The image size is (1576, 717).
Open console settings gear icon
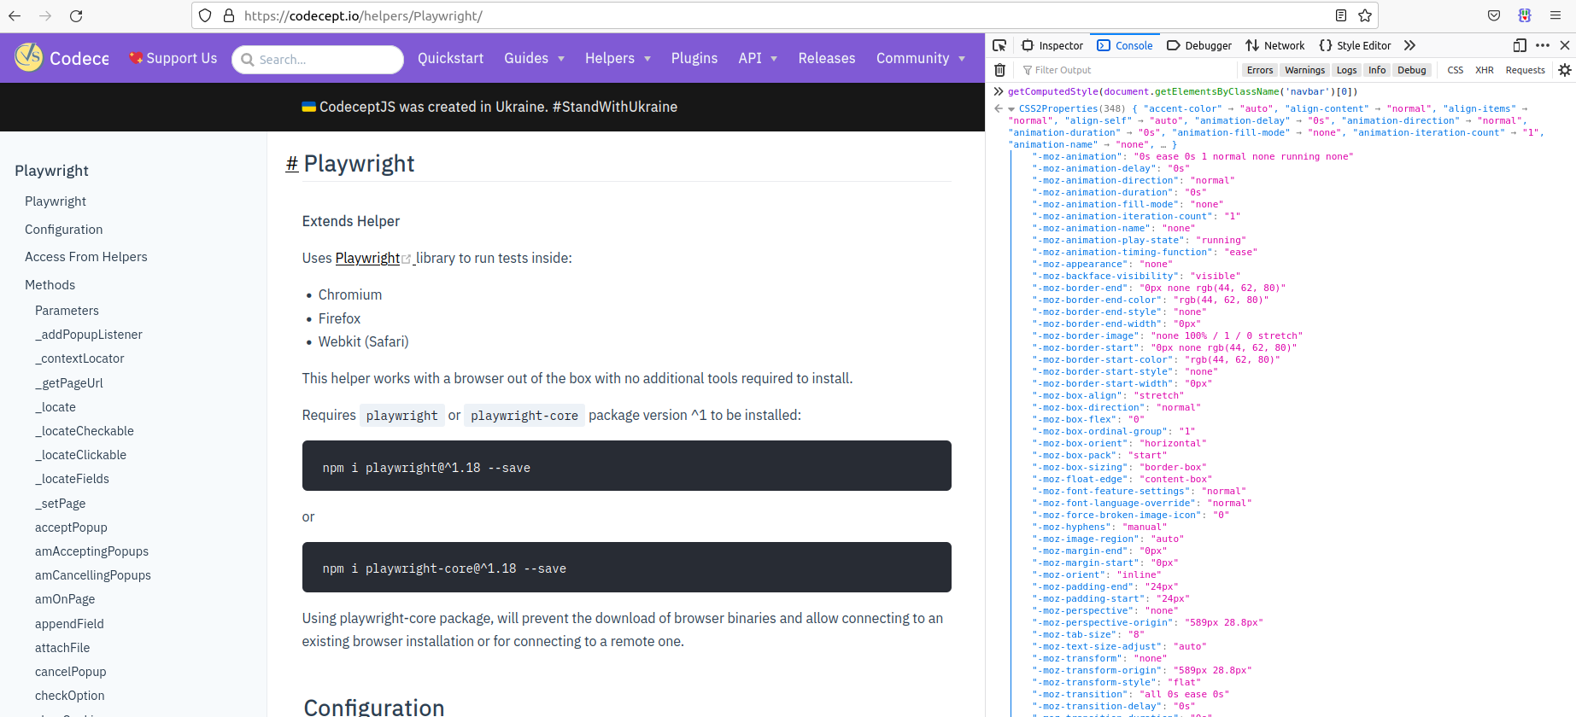point(1565,70)
